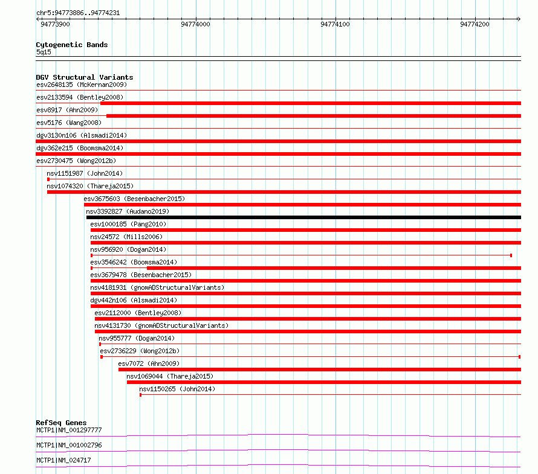Select the nsv1069044 (Thareja2015) variant label
Viewport: 538px width, 474px height.
170,376
